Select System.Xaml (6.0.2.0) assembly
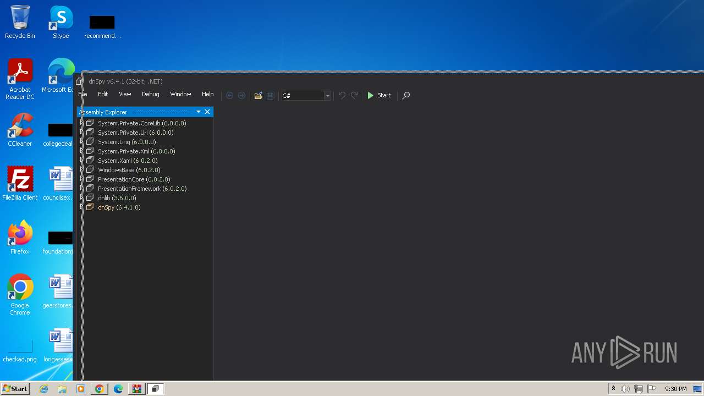This screenshot has height=396, width=704. (128, 161)
